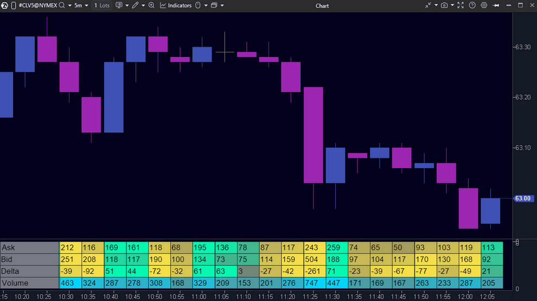This screenshot has height=301, width=537.
Task: Click the fullscreen expand arrows icon
Action: (461, 5)
